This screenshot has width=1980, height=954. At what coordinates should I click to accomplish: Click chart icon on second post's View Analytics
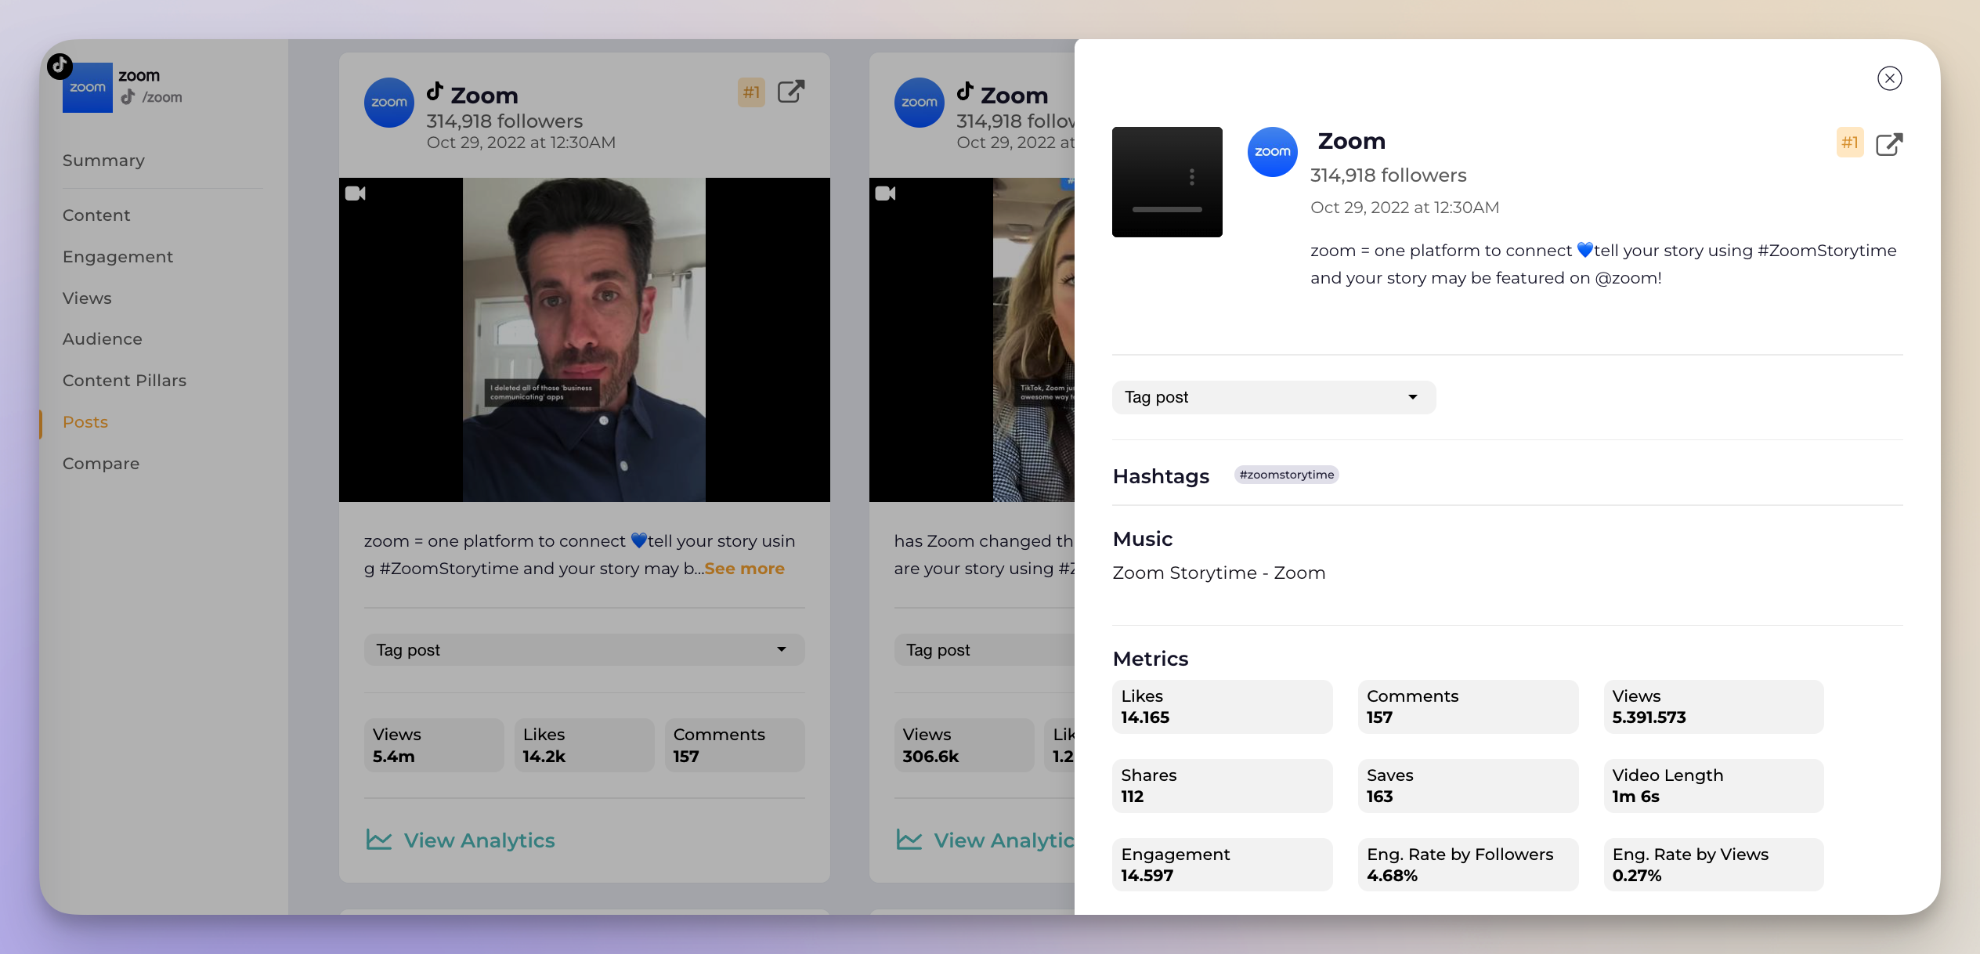tap(909, 840)
